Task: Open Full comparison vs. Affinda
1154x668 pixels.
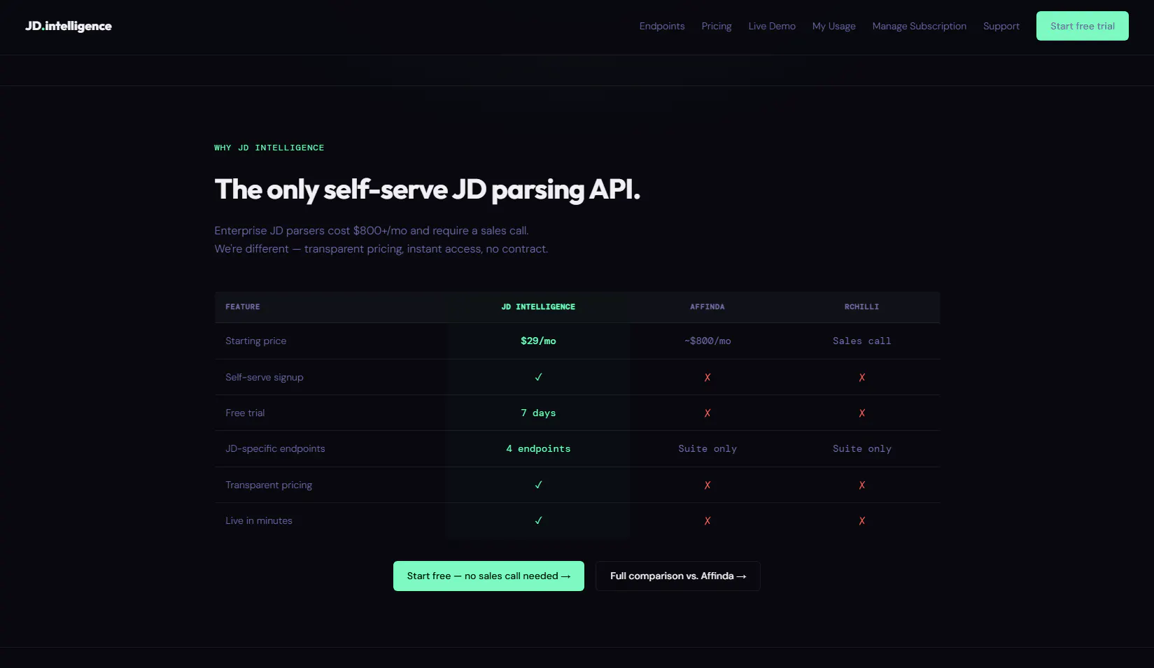Action: [678, 576]
